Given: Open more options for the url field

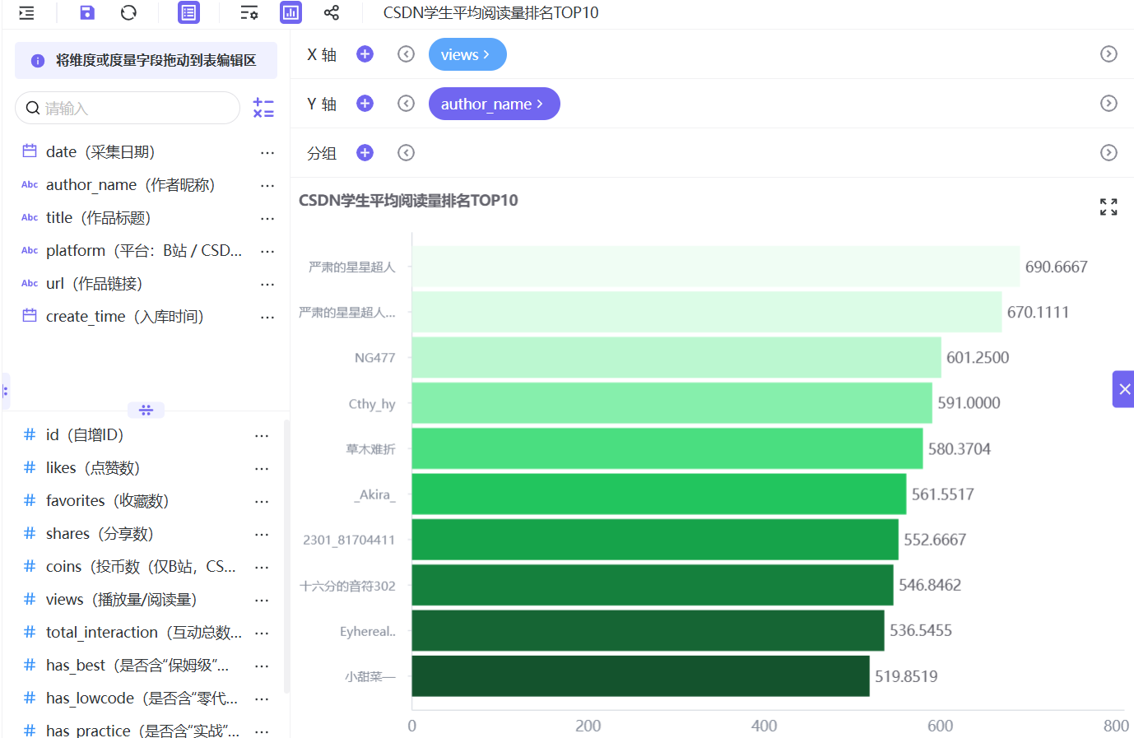Looking at the screenshot, I should tap(267, 284).
